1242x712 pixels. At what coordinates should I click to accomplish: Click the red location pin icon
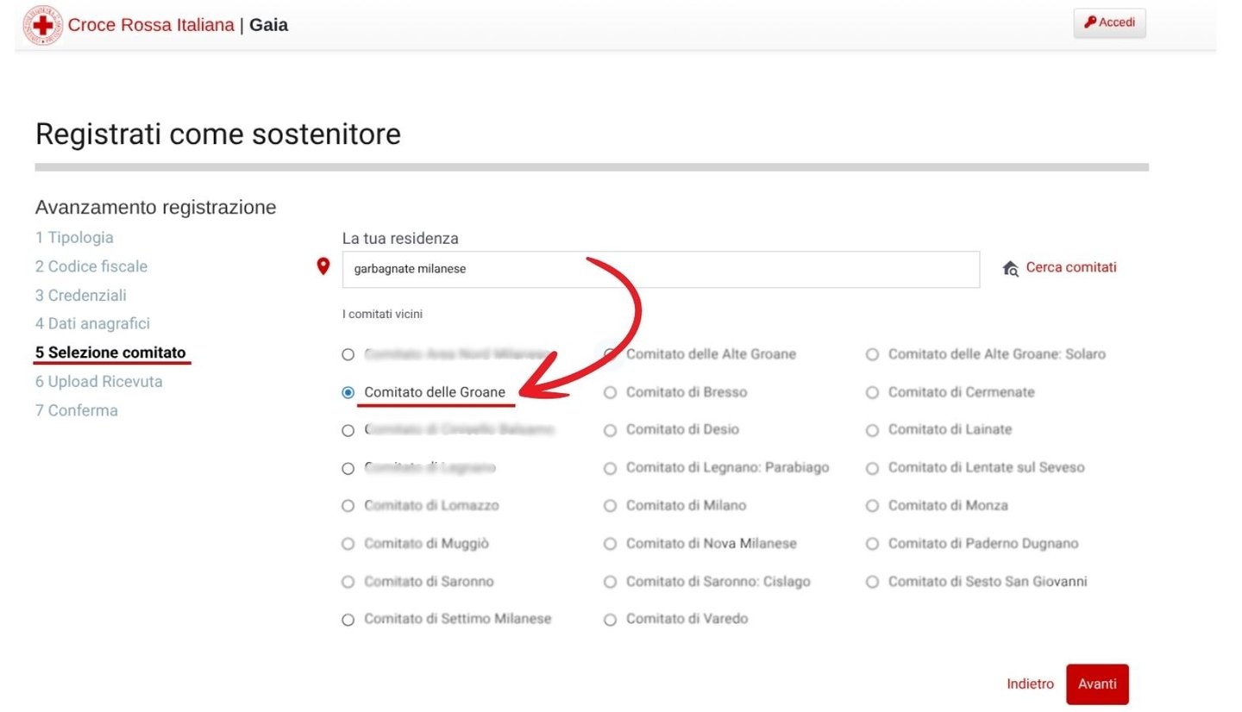323,267
